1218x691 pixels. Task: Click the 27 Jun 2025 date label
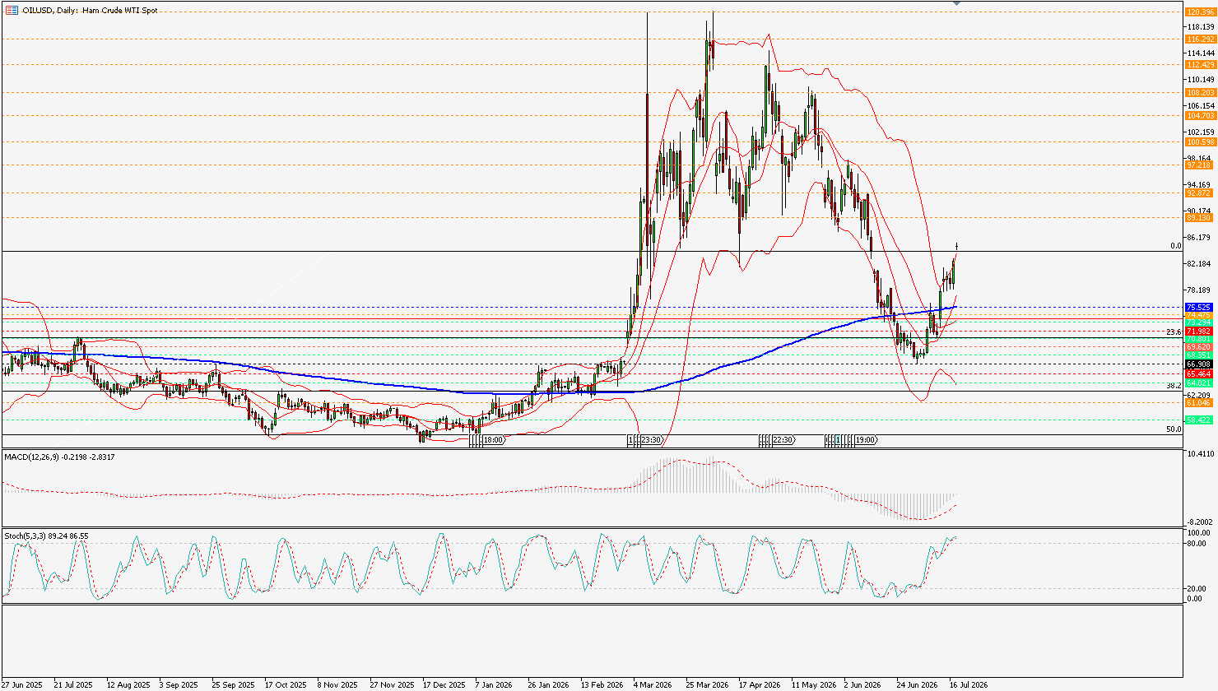pos(21,684)
